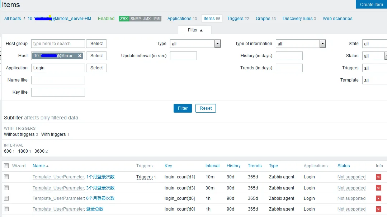
Task: Apply the Without triggers subfilter
Action: point(19,134)
